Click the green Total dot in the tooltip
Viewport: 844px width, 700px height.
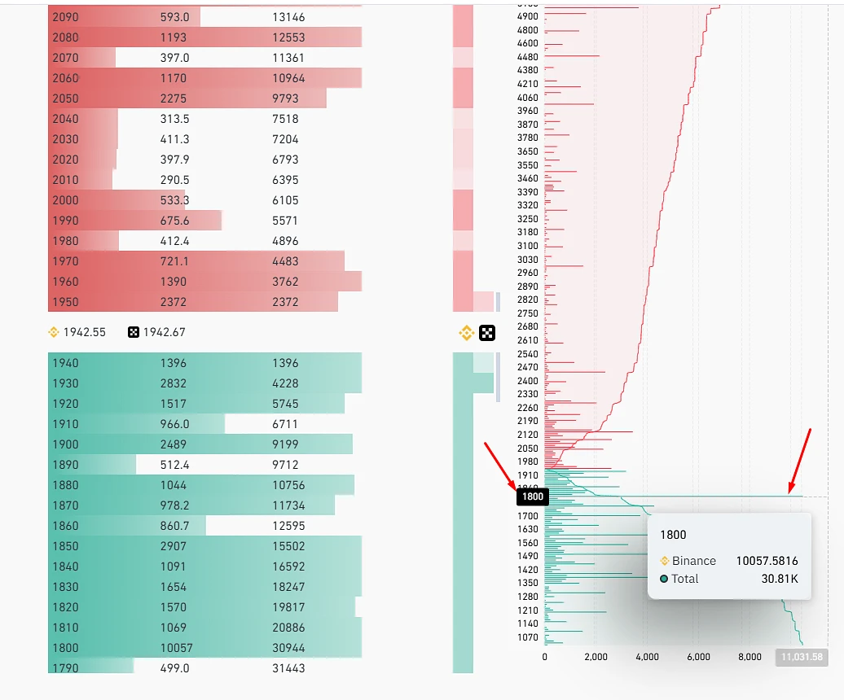(664, 579)
